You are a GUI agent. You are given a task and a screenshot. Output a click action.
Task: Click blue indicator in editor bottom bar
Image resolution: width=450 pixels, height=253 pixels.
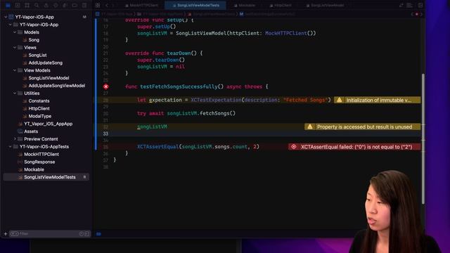(98, 234)
